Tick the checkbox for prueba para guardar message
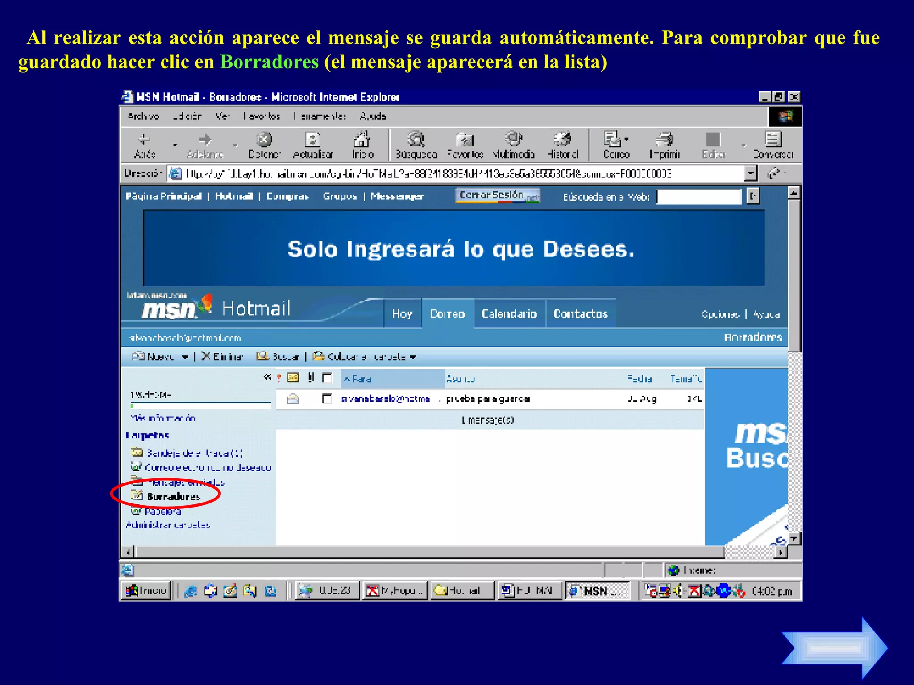914x685 pixels. (327, 398)
